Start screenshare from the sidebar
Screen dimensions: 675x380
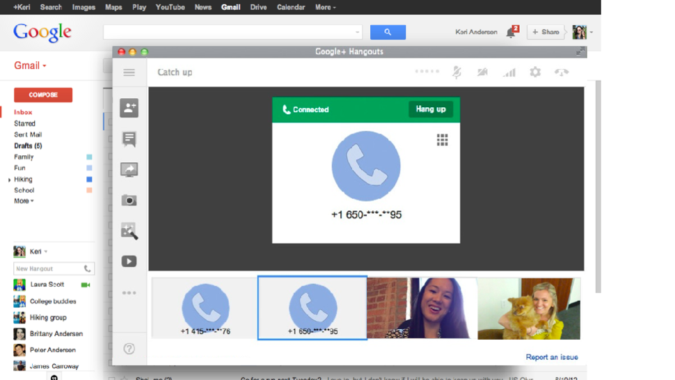pos(129,170)
